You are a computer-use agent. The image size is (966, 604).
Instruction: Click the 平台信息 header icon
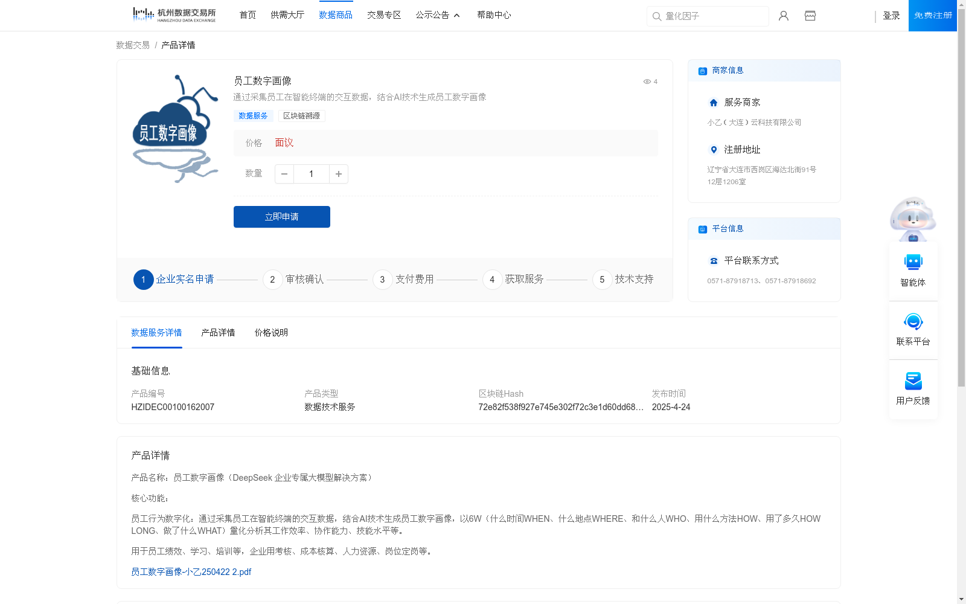point(702,229)
